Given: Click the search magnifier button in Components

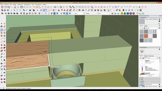Looking at the screenshot, I should click(158, 58).
